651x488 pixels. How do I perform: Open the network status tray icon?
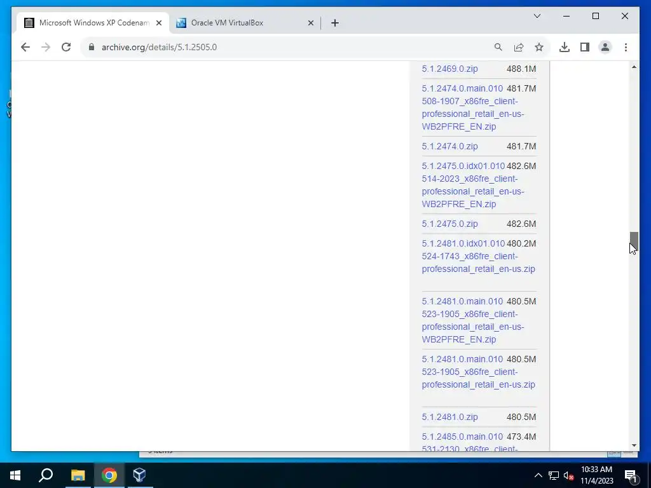coord(553,475)
